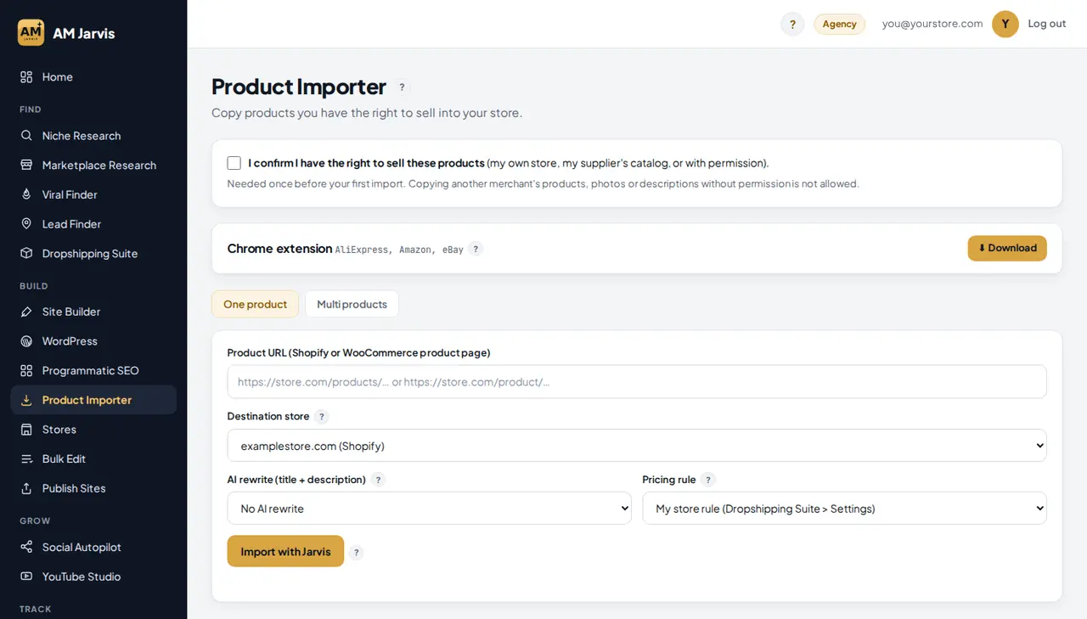
Task: Click the Log out link
Action: click(1047, 24)
